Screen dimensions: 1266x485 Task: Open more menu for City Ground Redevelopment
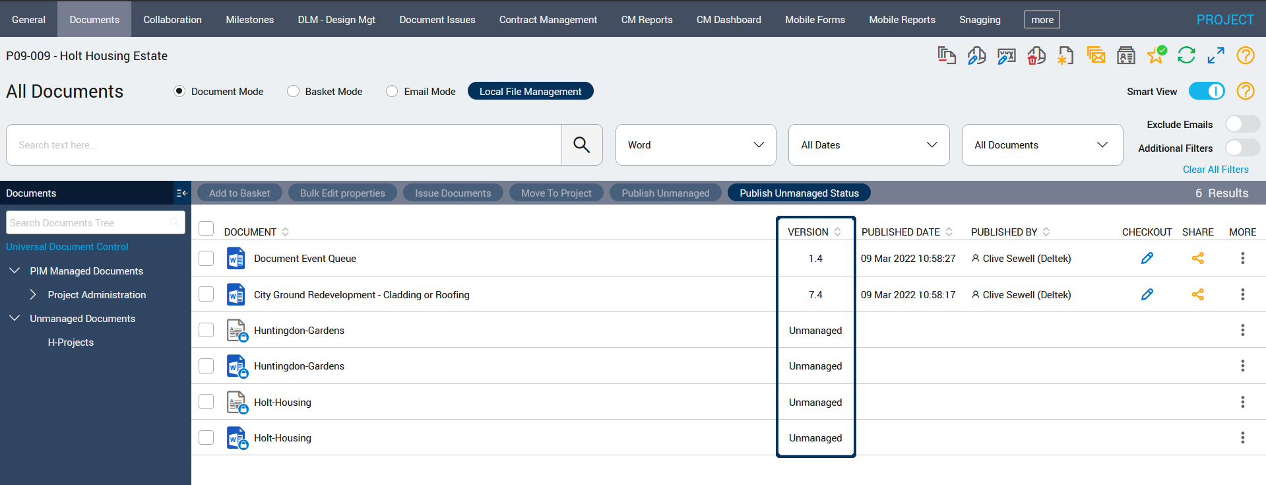[1242, 294]
